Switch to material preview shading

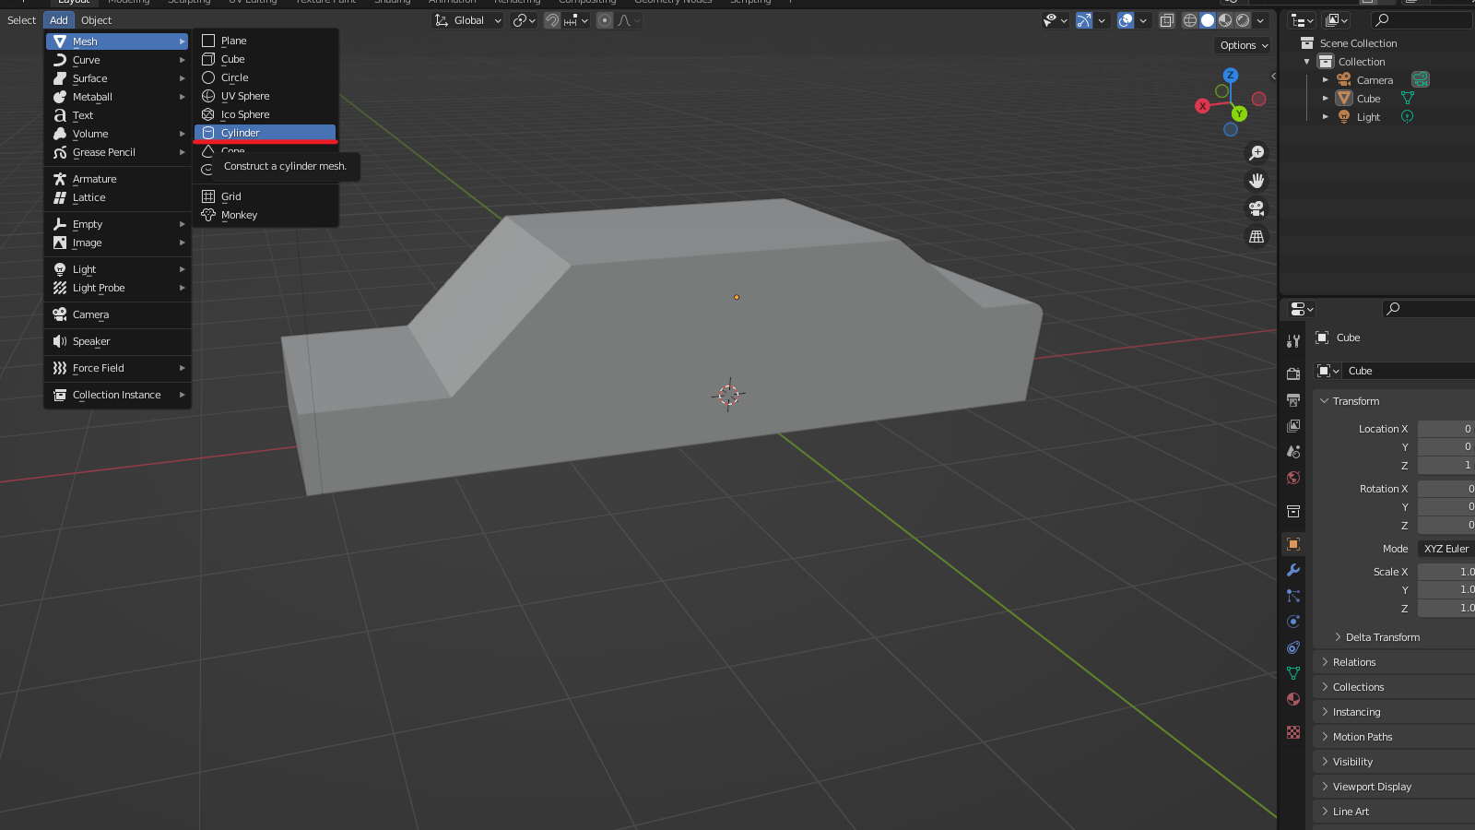[1225, 20]
